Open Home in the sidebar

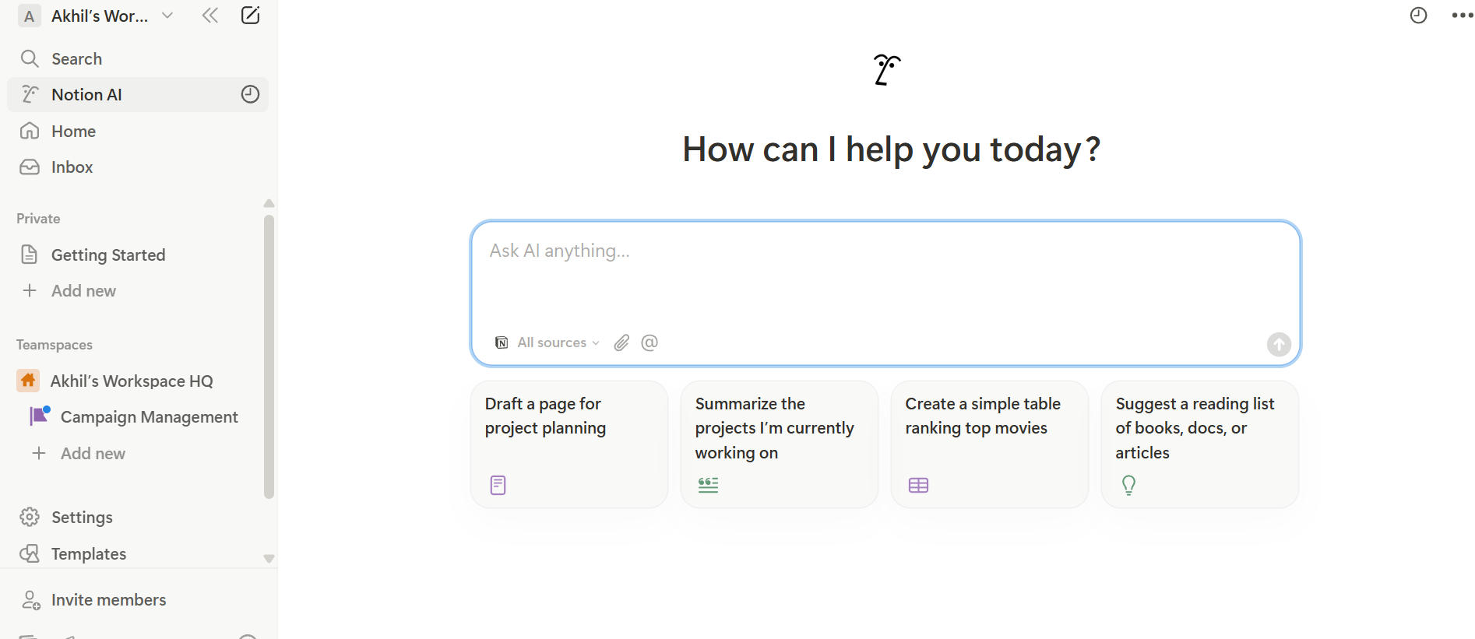click(x=73, y=131)
